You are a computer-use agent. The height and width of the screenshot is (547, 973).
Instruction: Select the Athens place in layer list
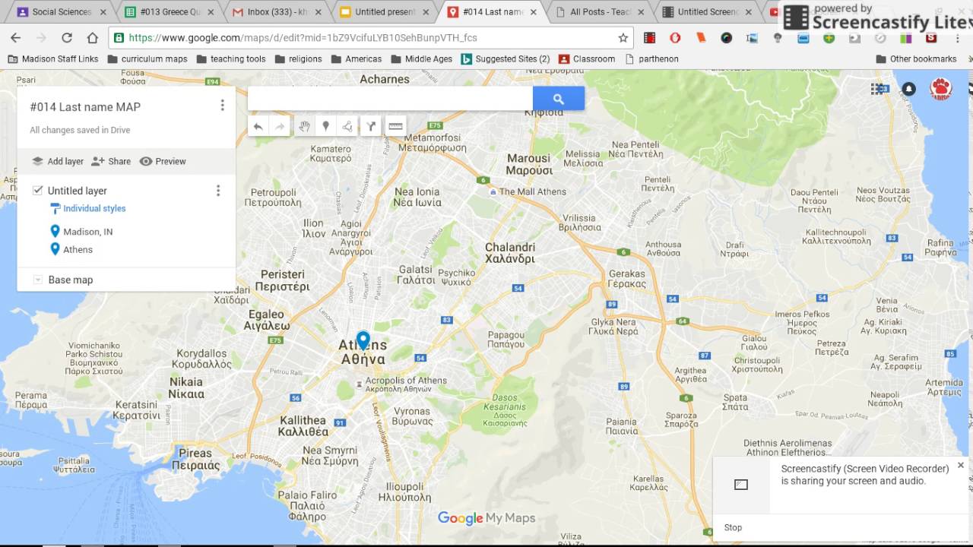(78, 249)
